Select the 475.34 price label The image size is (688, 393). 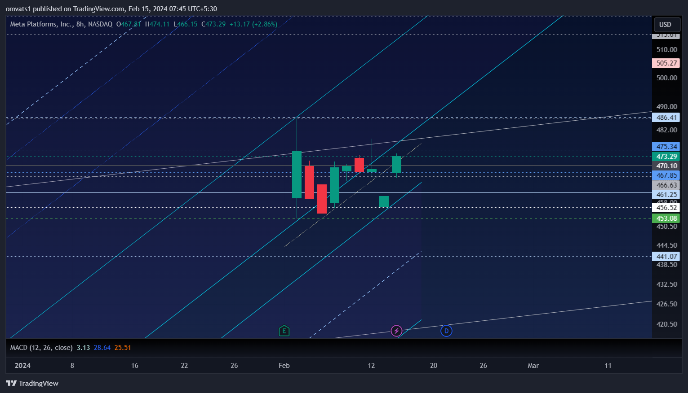point(666,147)
